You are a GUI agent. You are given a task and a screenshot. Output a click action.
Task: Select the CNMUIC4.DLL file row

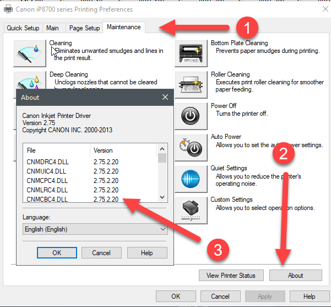click(90, 171)
